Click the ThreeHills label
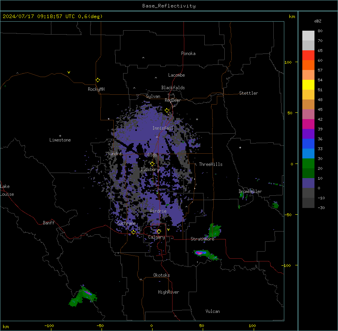This screenshot has width=338, height=331. [x=211, y=164]
